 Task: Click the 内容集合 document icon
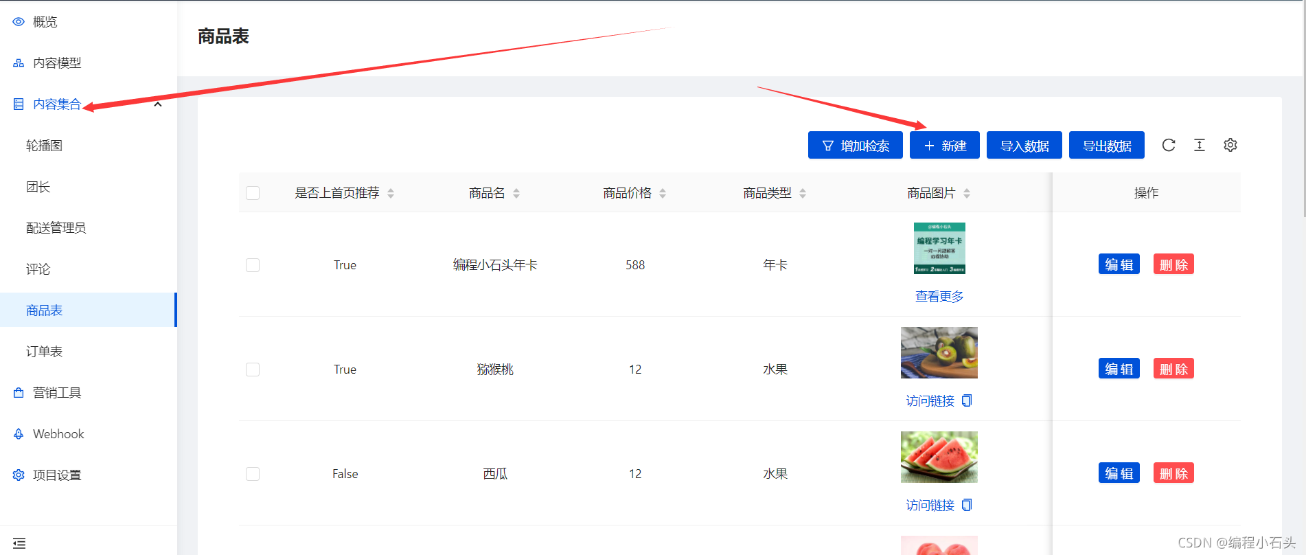coord(19,104)
